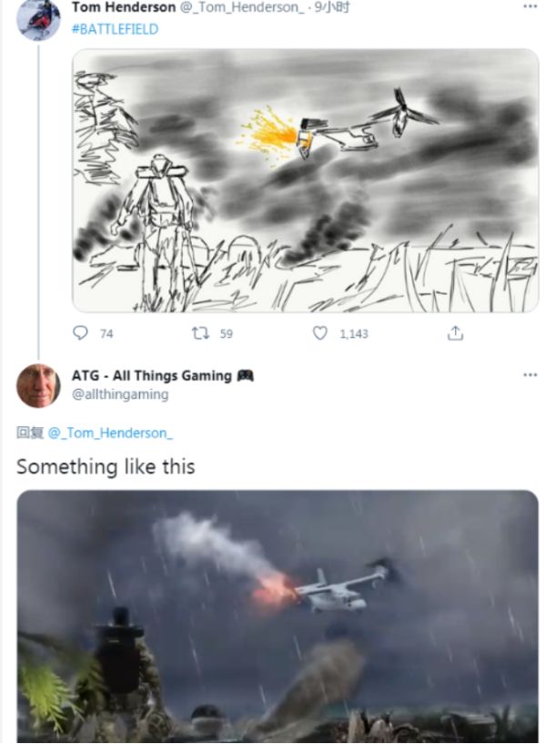Click the retweet icon on Tom's tweet
Screen dimensions: 545x744
tap(200, 333)
